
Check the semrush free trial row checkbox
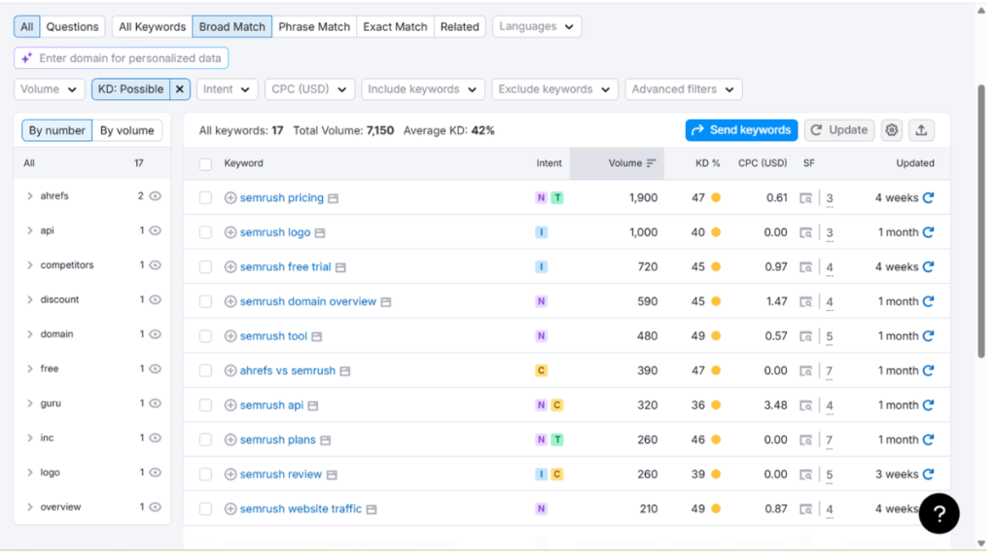pos(205,267)
